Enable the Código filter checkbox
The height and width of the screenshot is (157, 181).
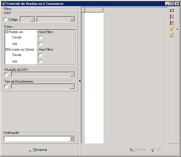(5, 19)
